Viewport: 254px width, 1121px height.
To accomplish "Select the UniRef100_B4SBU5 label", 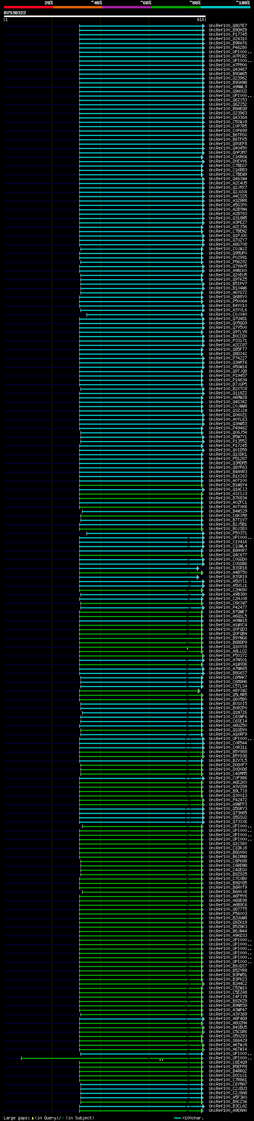I will point(227,1027).
